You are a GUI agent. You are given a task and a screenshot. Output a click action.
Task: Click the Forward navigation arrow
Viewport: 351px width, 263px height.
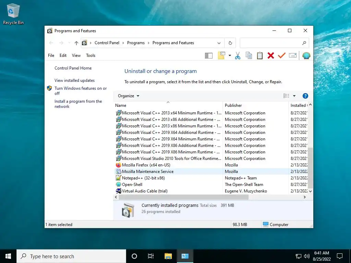61,43
